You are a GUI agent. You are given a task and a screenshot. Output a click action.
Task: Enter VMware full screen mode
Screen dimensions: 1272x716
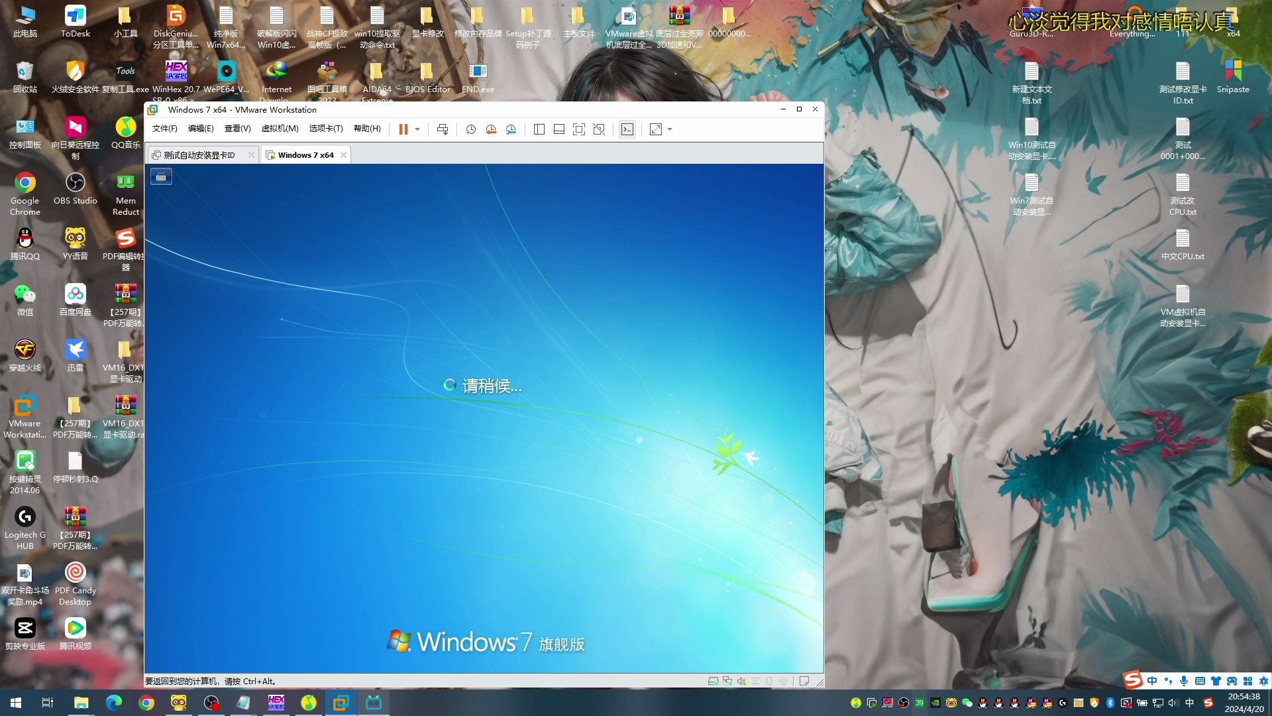tap(579, 129)
